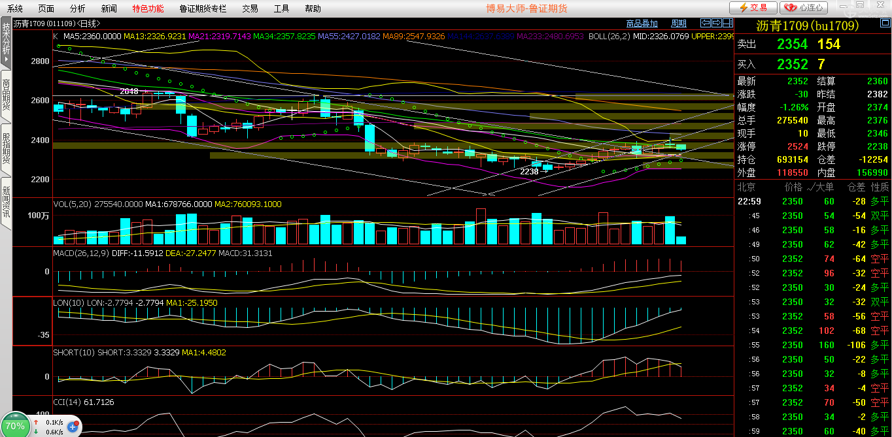Screen dimensions: 892x437
Task: Click the CCI(14) indicator label
Action: (x=67, y=402)
